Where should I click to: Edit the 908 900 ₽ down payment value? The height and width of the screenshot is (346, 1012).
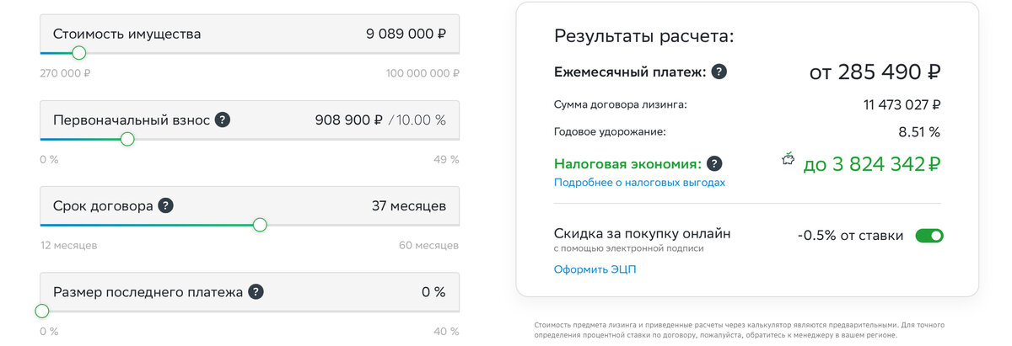coord(348,120)
